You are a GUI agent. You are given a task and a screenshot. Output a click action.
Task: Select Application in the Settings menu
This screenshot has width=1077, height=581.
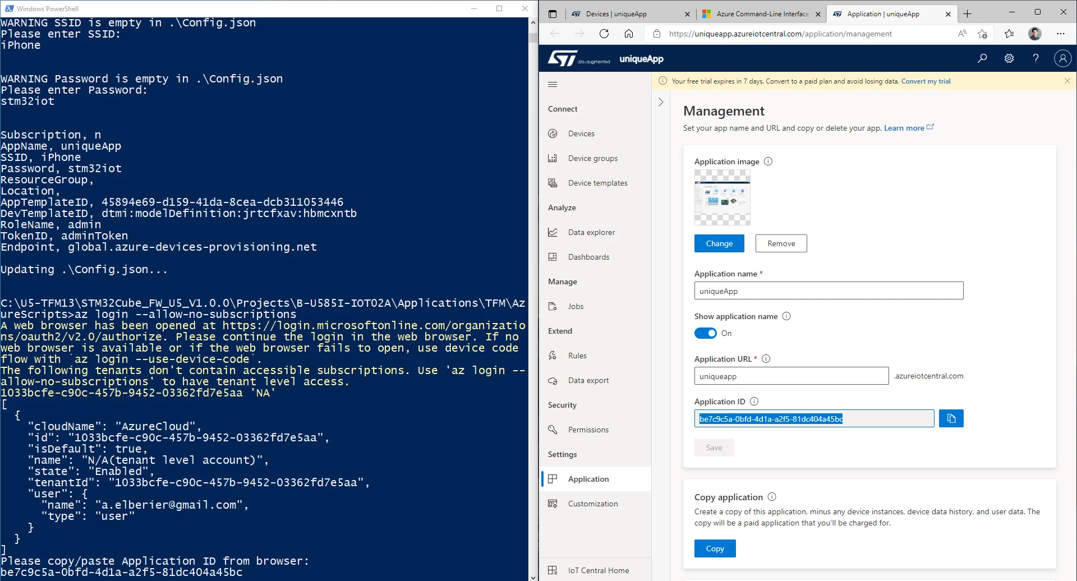[x=596, y=479]
